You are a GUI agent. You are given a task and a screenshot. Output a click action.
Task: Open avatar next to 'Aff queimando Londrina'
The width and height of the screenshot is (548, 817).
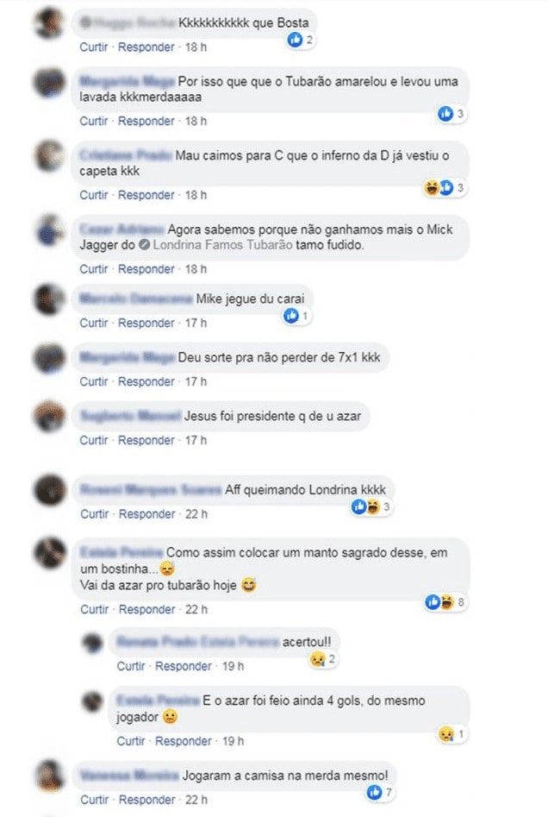(50, 490)
